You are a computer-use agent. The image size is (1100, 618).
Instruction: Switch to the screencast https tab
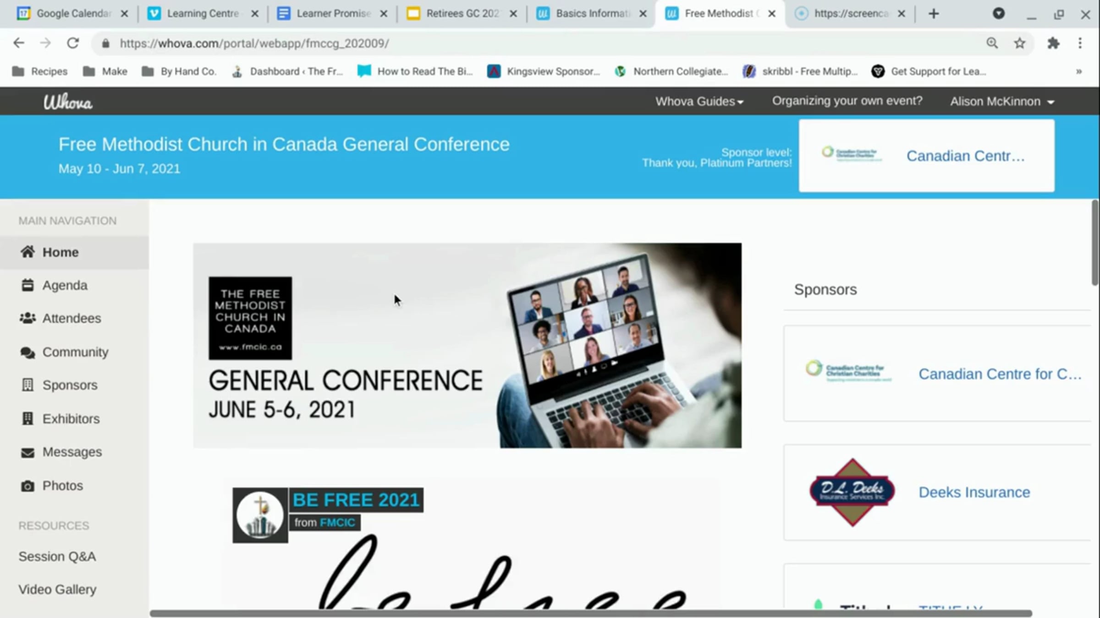tap(850, 14)
